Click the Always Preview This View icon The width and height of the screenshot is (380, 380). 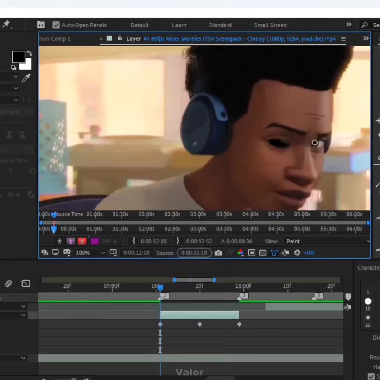(x=45, y=253)
